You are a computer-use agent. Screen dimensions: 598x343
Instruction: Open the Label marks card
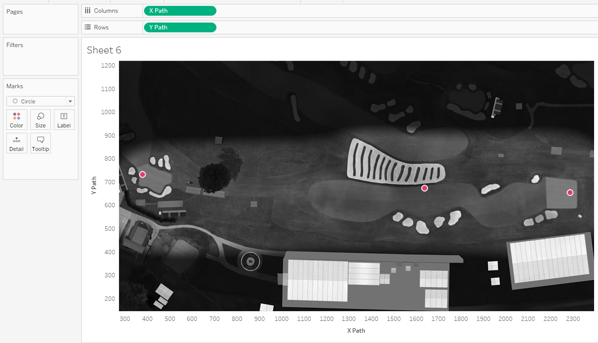(x=64, y=120)
